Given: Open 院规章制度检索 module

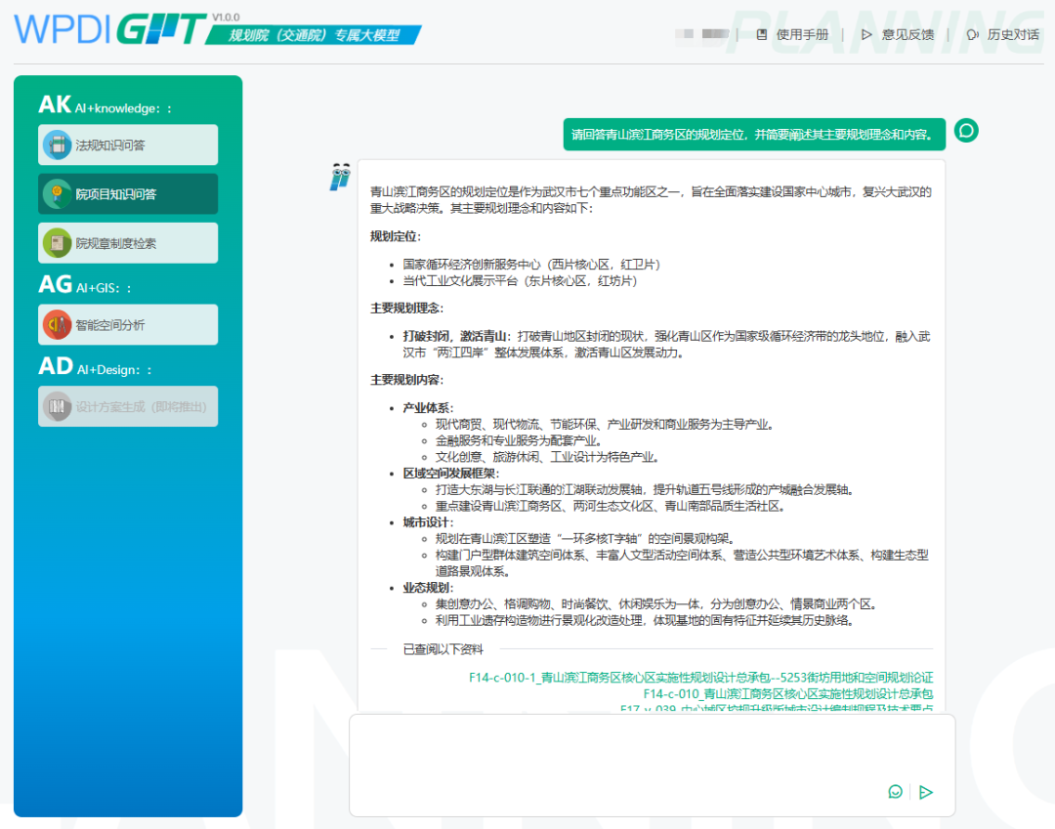Looking at the screenshot, I should point(128,243).
